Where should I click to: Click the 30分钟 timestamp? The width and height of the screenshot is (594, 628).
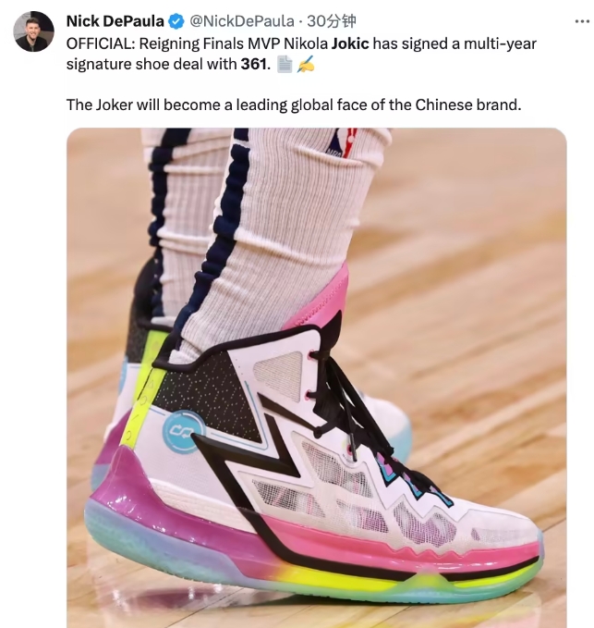[332, 21]
